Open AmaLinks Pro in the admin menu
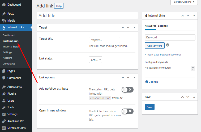Screen dimensions: 201x132 [x=16, y=121]
